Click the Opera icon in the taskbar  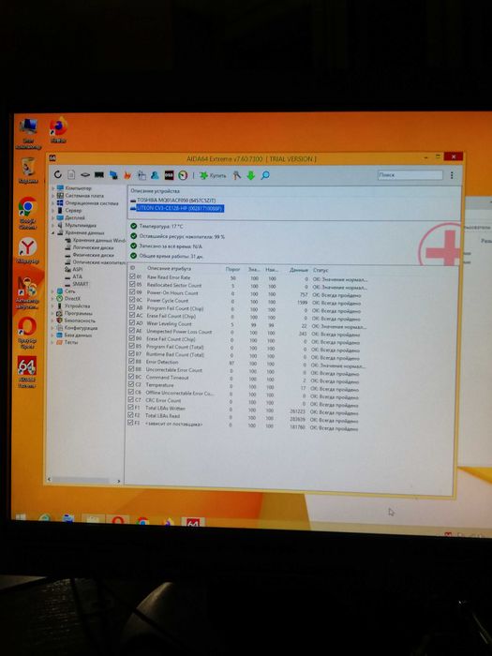pos(118,521)
